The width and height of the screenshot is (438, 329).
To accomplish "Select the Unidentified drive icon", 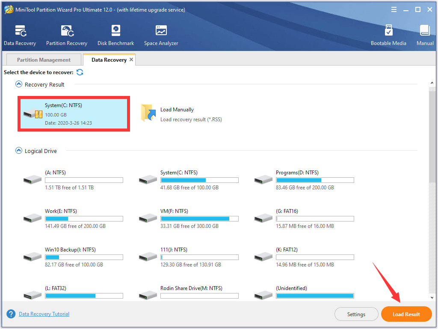I will (x=263, y=295).
